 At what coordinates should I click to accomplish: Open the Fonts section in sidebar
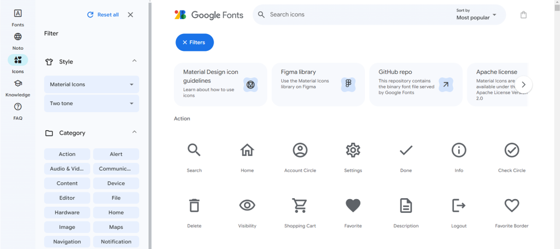(x=18, y=18)
